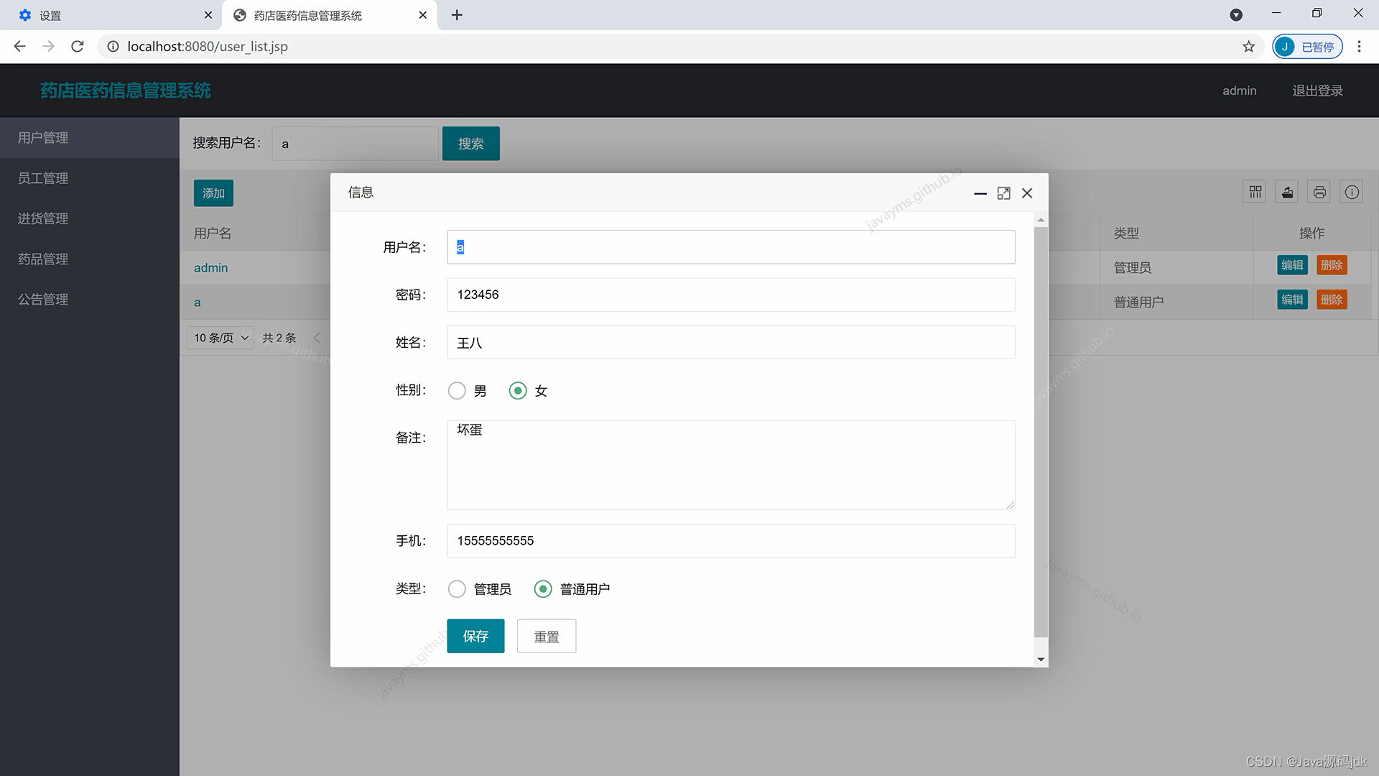Screen dimensions: 1379x776
Task: Click the 手机 phone number input field
Action: coord(730,540)
